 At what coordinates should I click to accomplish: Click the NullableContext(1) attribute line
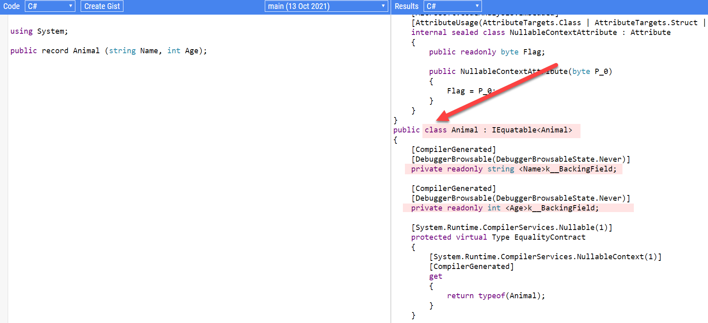click(545, 257)
